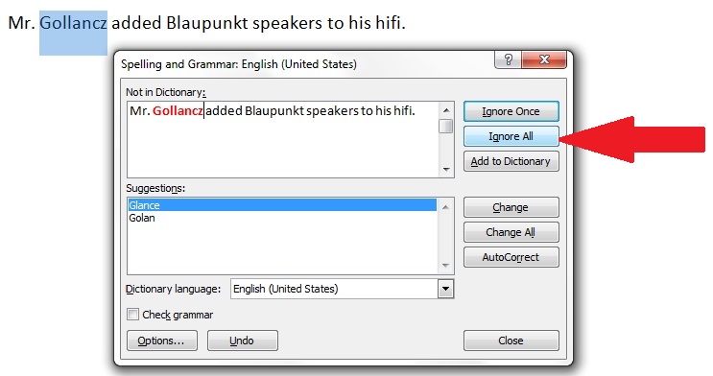Undo the last spelling action

pyautogui.click(x=243, y=341)
